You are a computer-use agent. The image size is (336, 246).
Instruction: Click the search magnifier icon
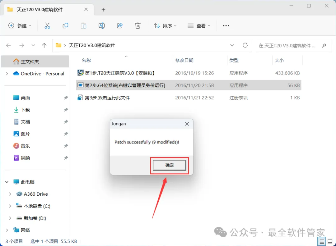click(324, 46)
